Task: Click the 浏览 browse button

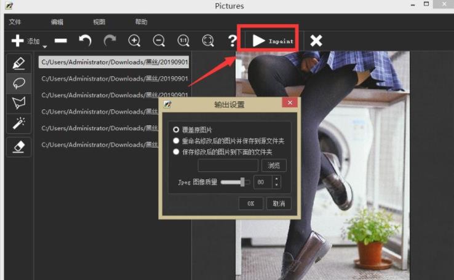Action: pyautogui.click(x=274, y=166)
